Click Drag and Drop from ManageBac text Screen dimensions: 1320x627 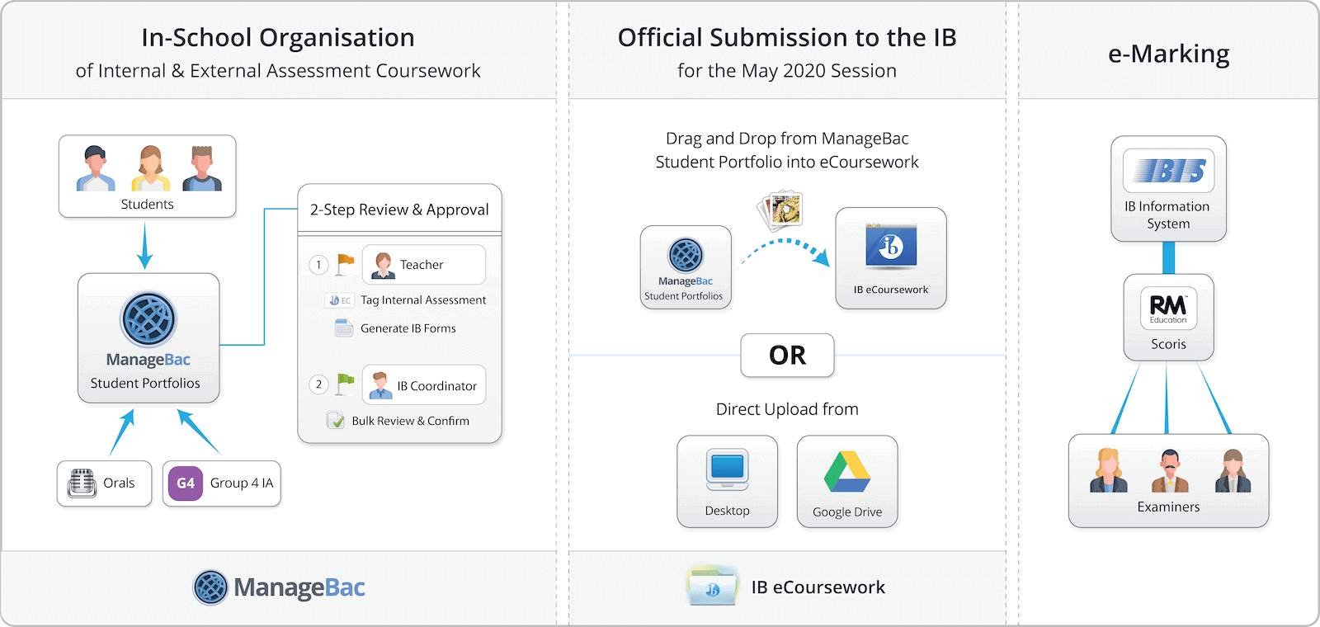(x=787, y=139)
